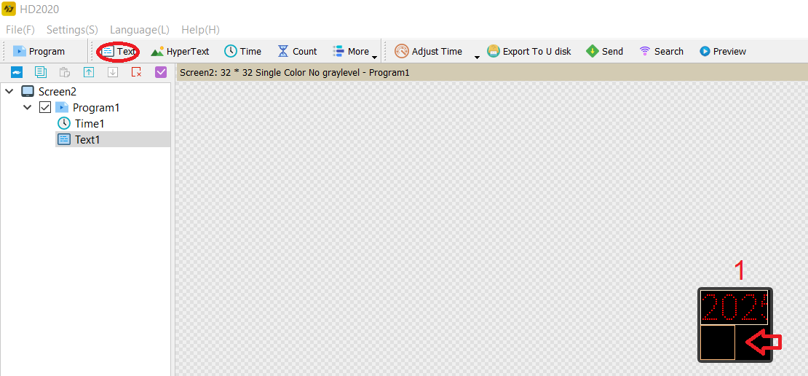
Task: Add a HyperText area
Action: (x=180, y=52)
